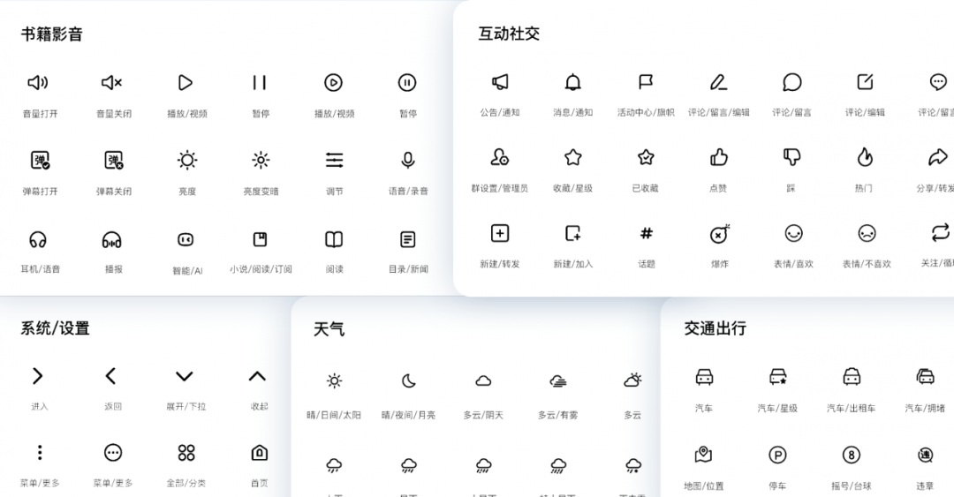Image resolution: width=954 pixels, height=497 pixels.
Task: Click the 热门 flame icon
Action: [x=865, y=158]
